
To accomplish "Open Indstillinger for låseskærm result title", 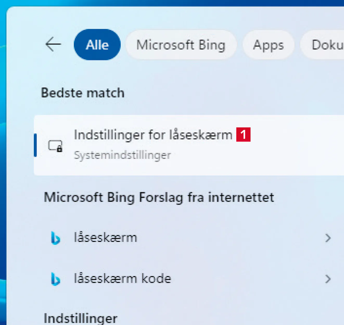I will [153, 135].
